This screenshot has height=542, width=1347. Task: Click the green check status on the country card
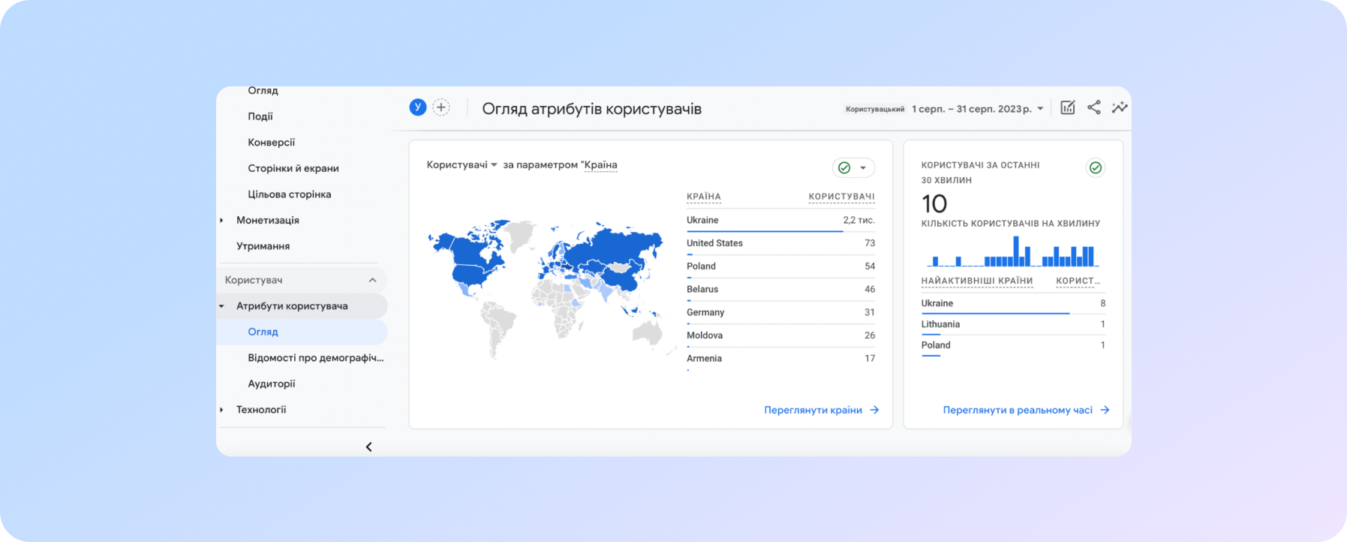[844, 167]
